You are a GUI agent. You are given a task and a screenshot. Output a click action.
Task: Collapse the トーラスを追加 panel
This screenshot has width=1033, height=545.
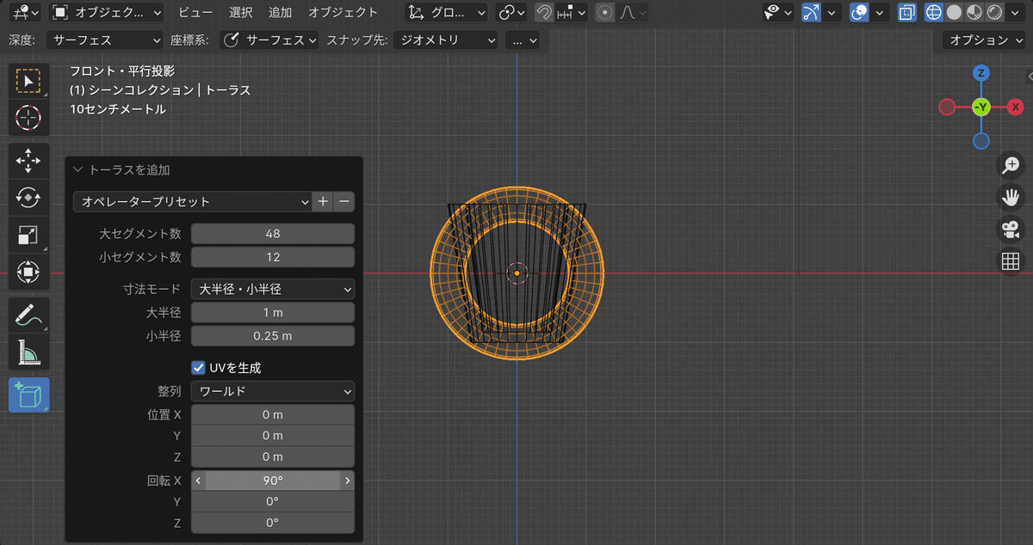tap(79, 170)
